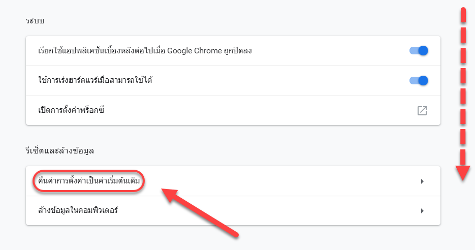Click the รีเซ็ตและล้างข้อมูล section heading
The image size is (475, 250).
(x=59, y=150)
